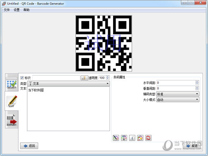The height and width of the screenshot is (156, 208).
Task: Click the 前进 forward button
Action: [x=192, y=146]
